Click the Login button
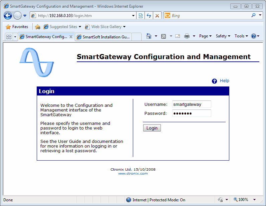This screenshot has height=206, width=266. tap(152, 128)
